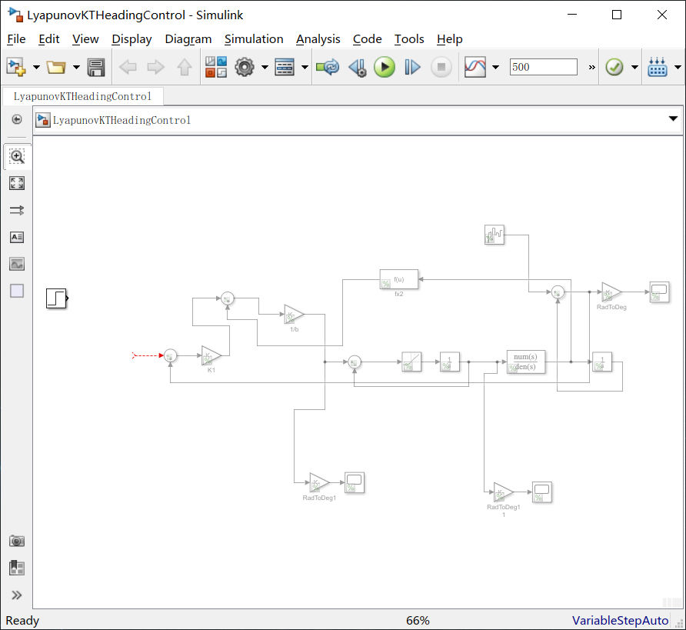Open the New Model dropdown arrow

[36, 68]
